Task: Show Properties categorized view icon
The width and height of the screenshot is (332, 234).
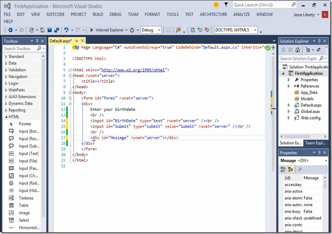Action: (x=283, y=169)
